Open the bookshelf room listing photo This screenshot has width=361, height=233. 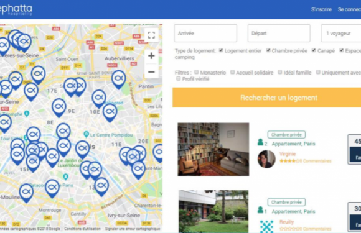[x=213, y=149]
